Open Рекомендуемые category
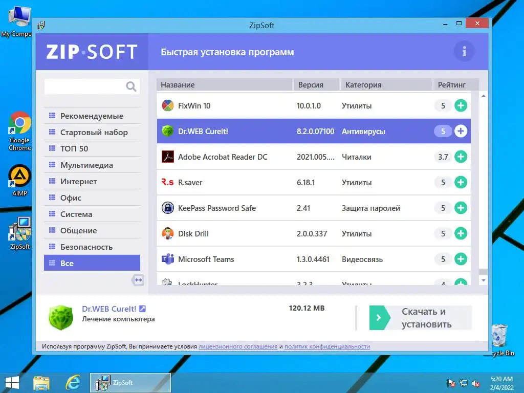This screenshot has height=393, width=524. 92,116
